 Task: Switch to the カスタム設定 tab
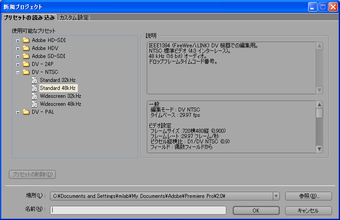74,18
